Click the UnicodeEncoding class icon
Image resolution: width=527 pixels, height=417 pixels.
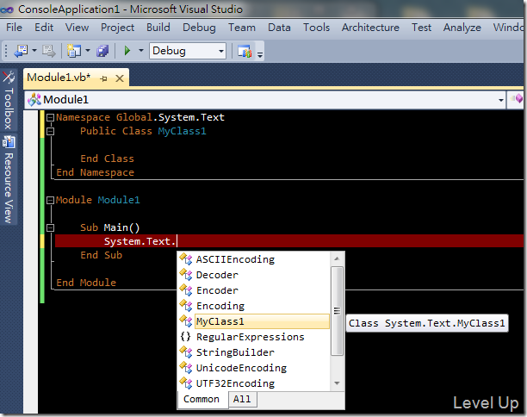[186, 367]
